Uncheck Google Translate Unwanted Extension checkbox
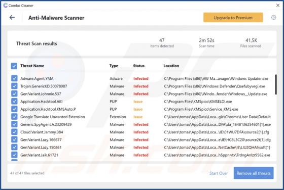 point(14,117)
